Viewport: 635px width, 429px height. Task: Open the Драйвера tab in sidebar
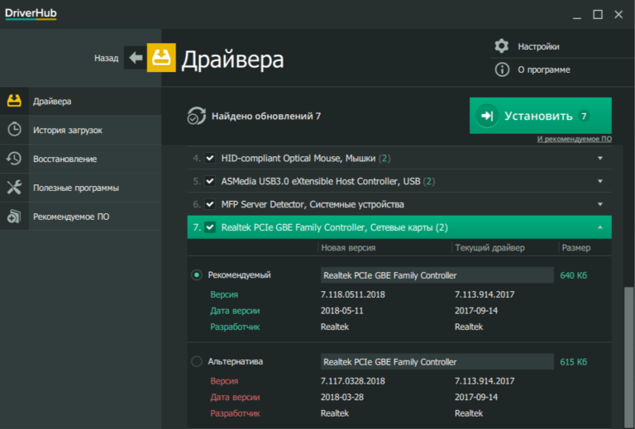[x=51, y=101]
